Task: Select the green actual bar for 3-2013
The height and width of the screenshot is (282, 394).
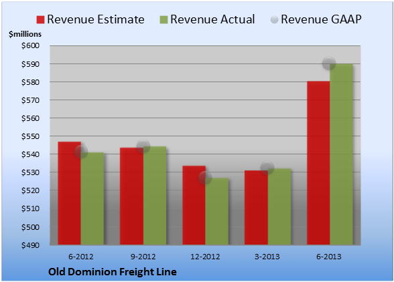Action: coord(279,206)
